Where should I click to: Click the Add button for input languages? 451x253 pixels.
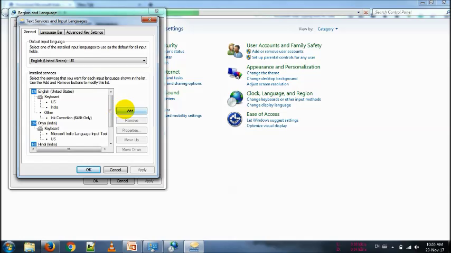(x=131, y=111)
